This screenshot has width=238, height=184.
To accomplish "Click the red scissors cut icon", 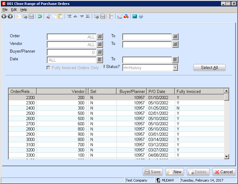I will pos(48,16).
